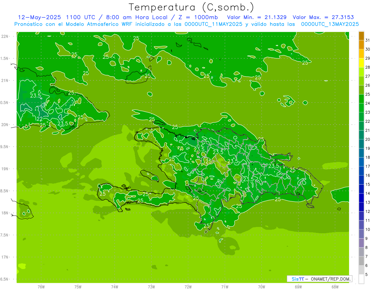Click the "19N" latitude axis label

click(x=5, y=169)
